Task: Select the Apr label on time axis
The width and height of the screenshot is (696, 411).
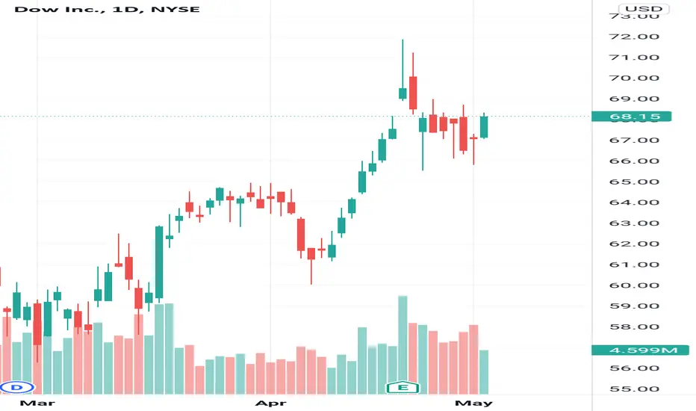Action: click(x=271, y=403)
